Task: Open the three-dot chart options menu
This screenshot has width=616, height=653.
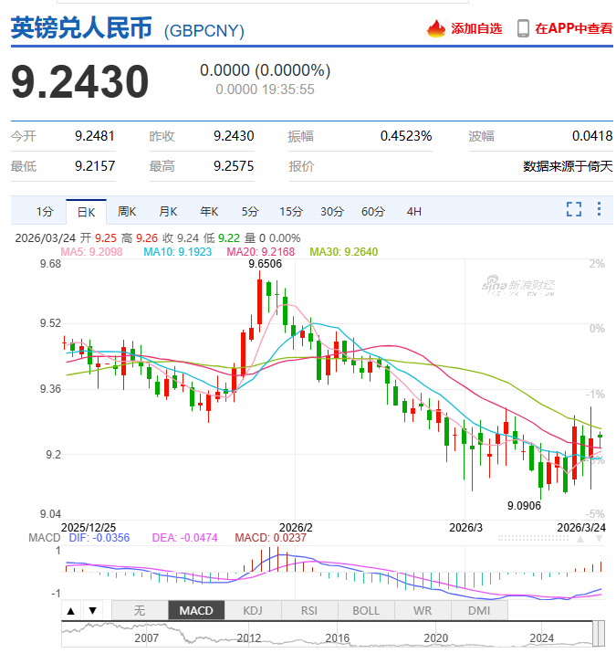Action: pos(599,210)
